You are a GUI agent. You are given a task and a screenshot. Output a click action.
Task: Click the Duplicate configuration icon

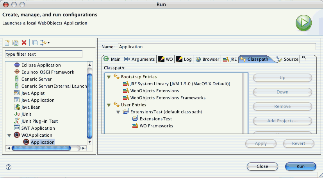[x=16, y=42]
